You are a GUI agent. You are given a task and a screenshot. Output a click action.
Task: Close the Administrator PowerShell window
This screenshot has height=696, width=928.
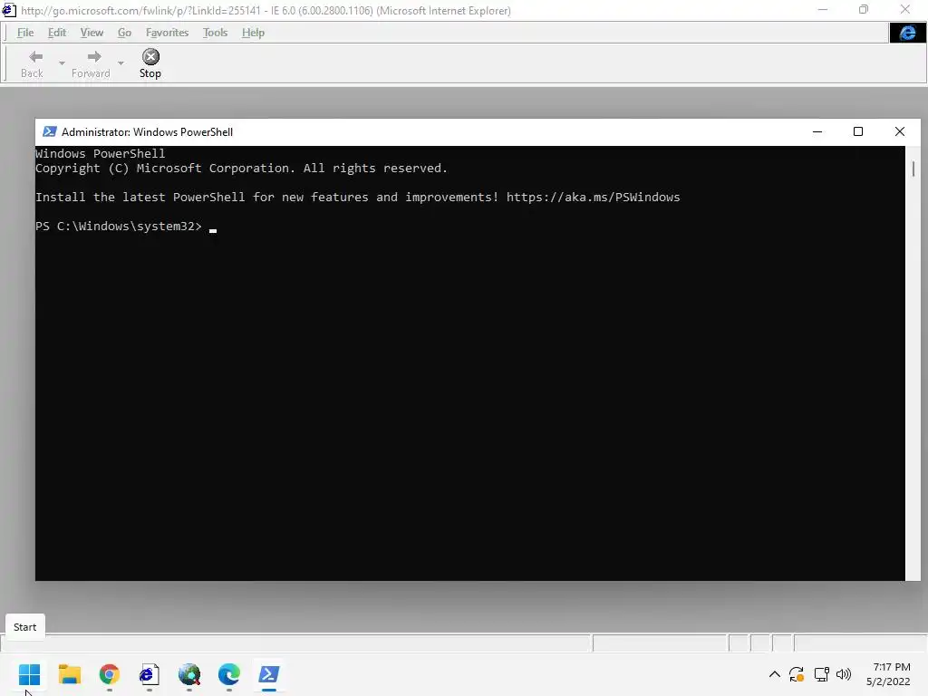(x=900, y=131)
